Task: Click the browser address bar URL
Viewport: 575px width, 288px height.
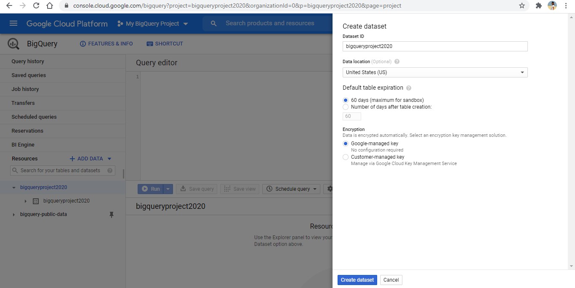Action: tap(237, 5)
